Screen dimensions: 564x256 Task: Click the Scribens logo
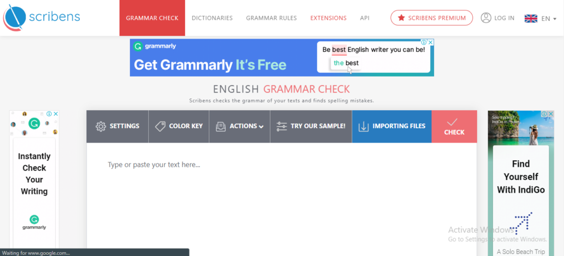(41, 17)
